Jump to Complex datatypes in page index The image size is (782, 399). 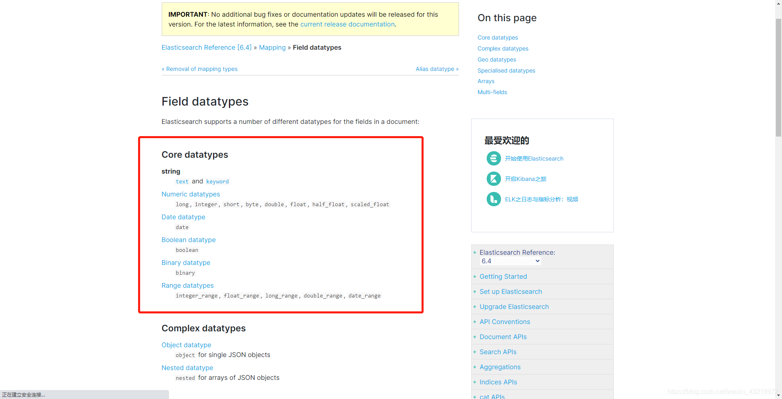click(503, 48)
